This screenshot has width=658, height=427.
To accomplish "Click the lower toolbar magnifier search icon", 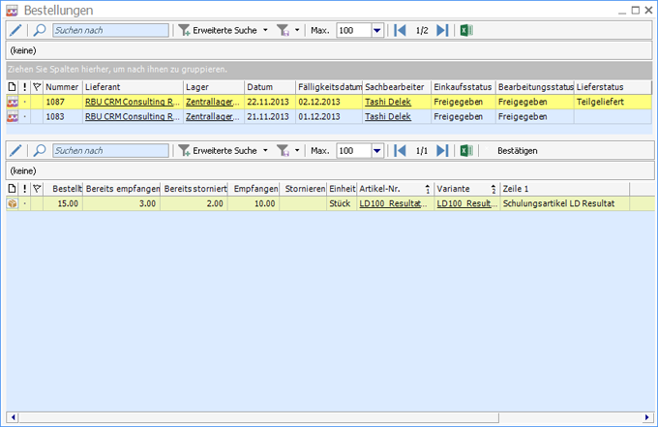I will click(40, 150).
